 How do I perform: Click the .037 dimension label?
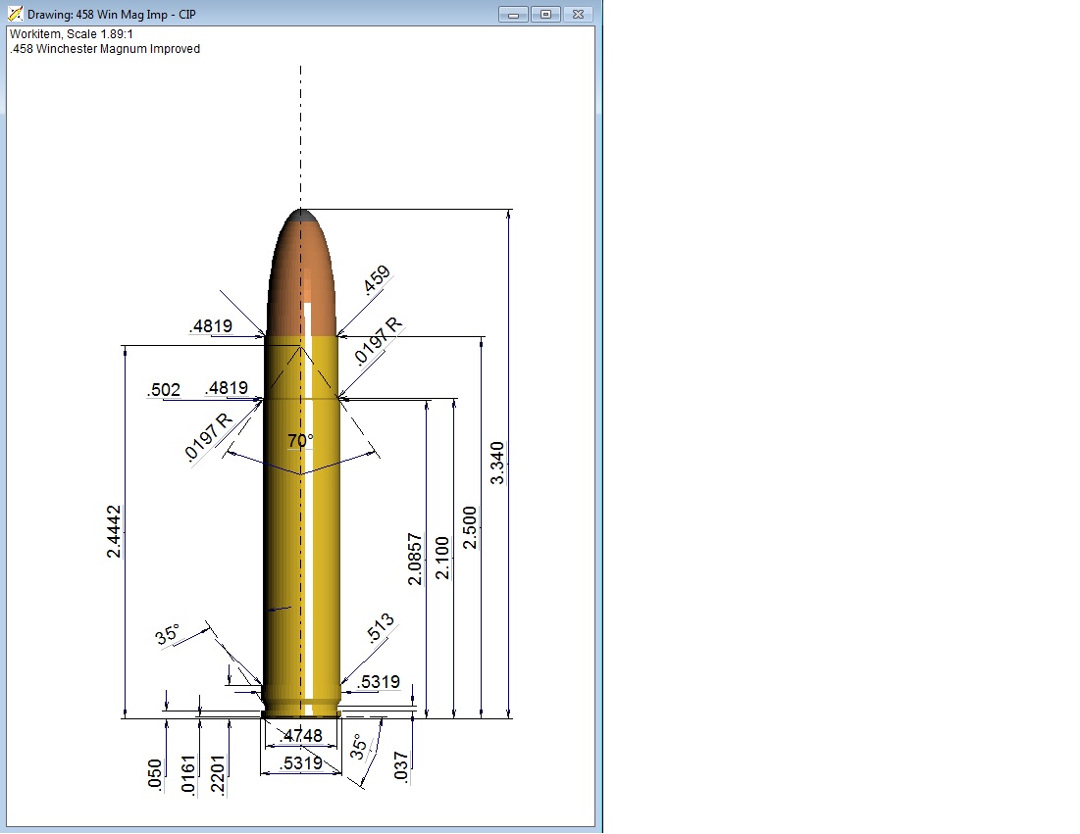pos(401,766)
